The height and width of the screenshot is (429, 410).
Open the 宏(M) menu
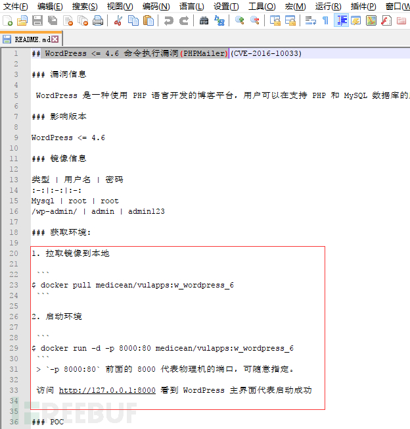[x=295, y=6]
